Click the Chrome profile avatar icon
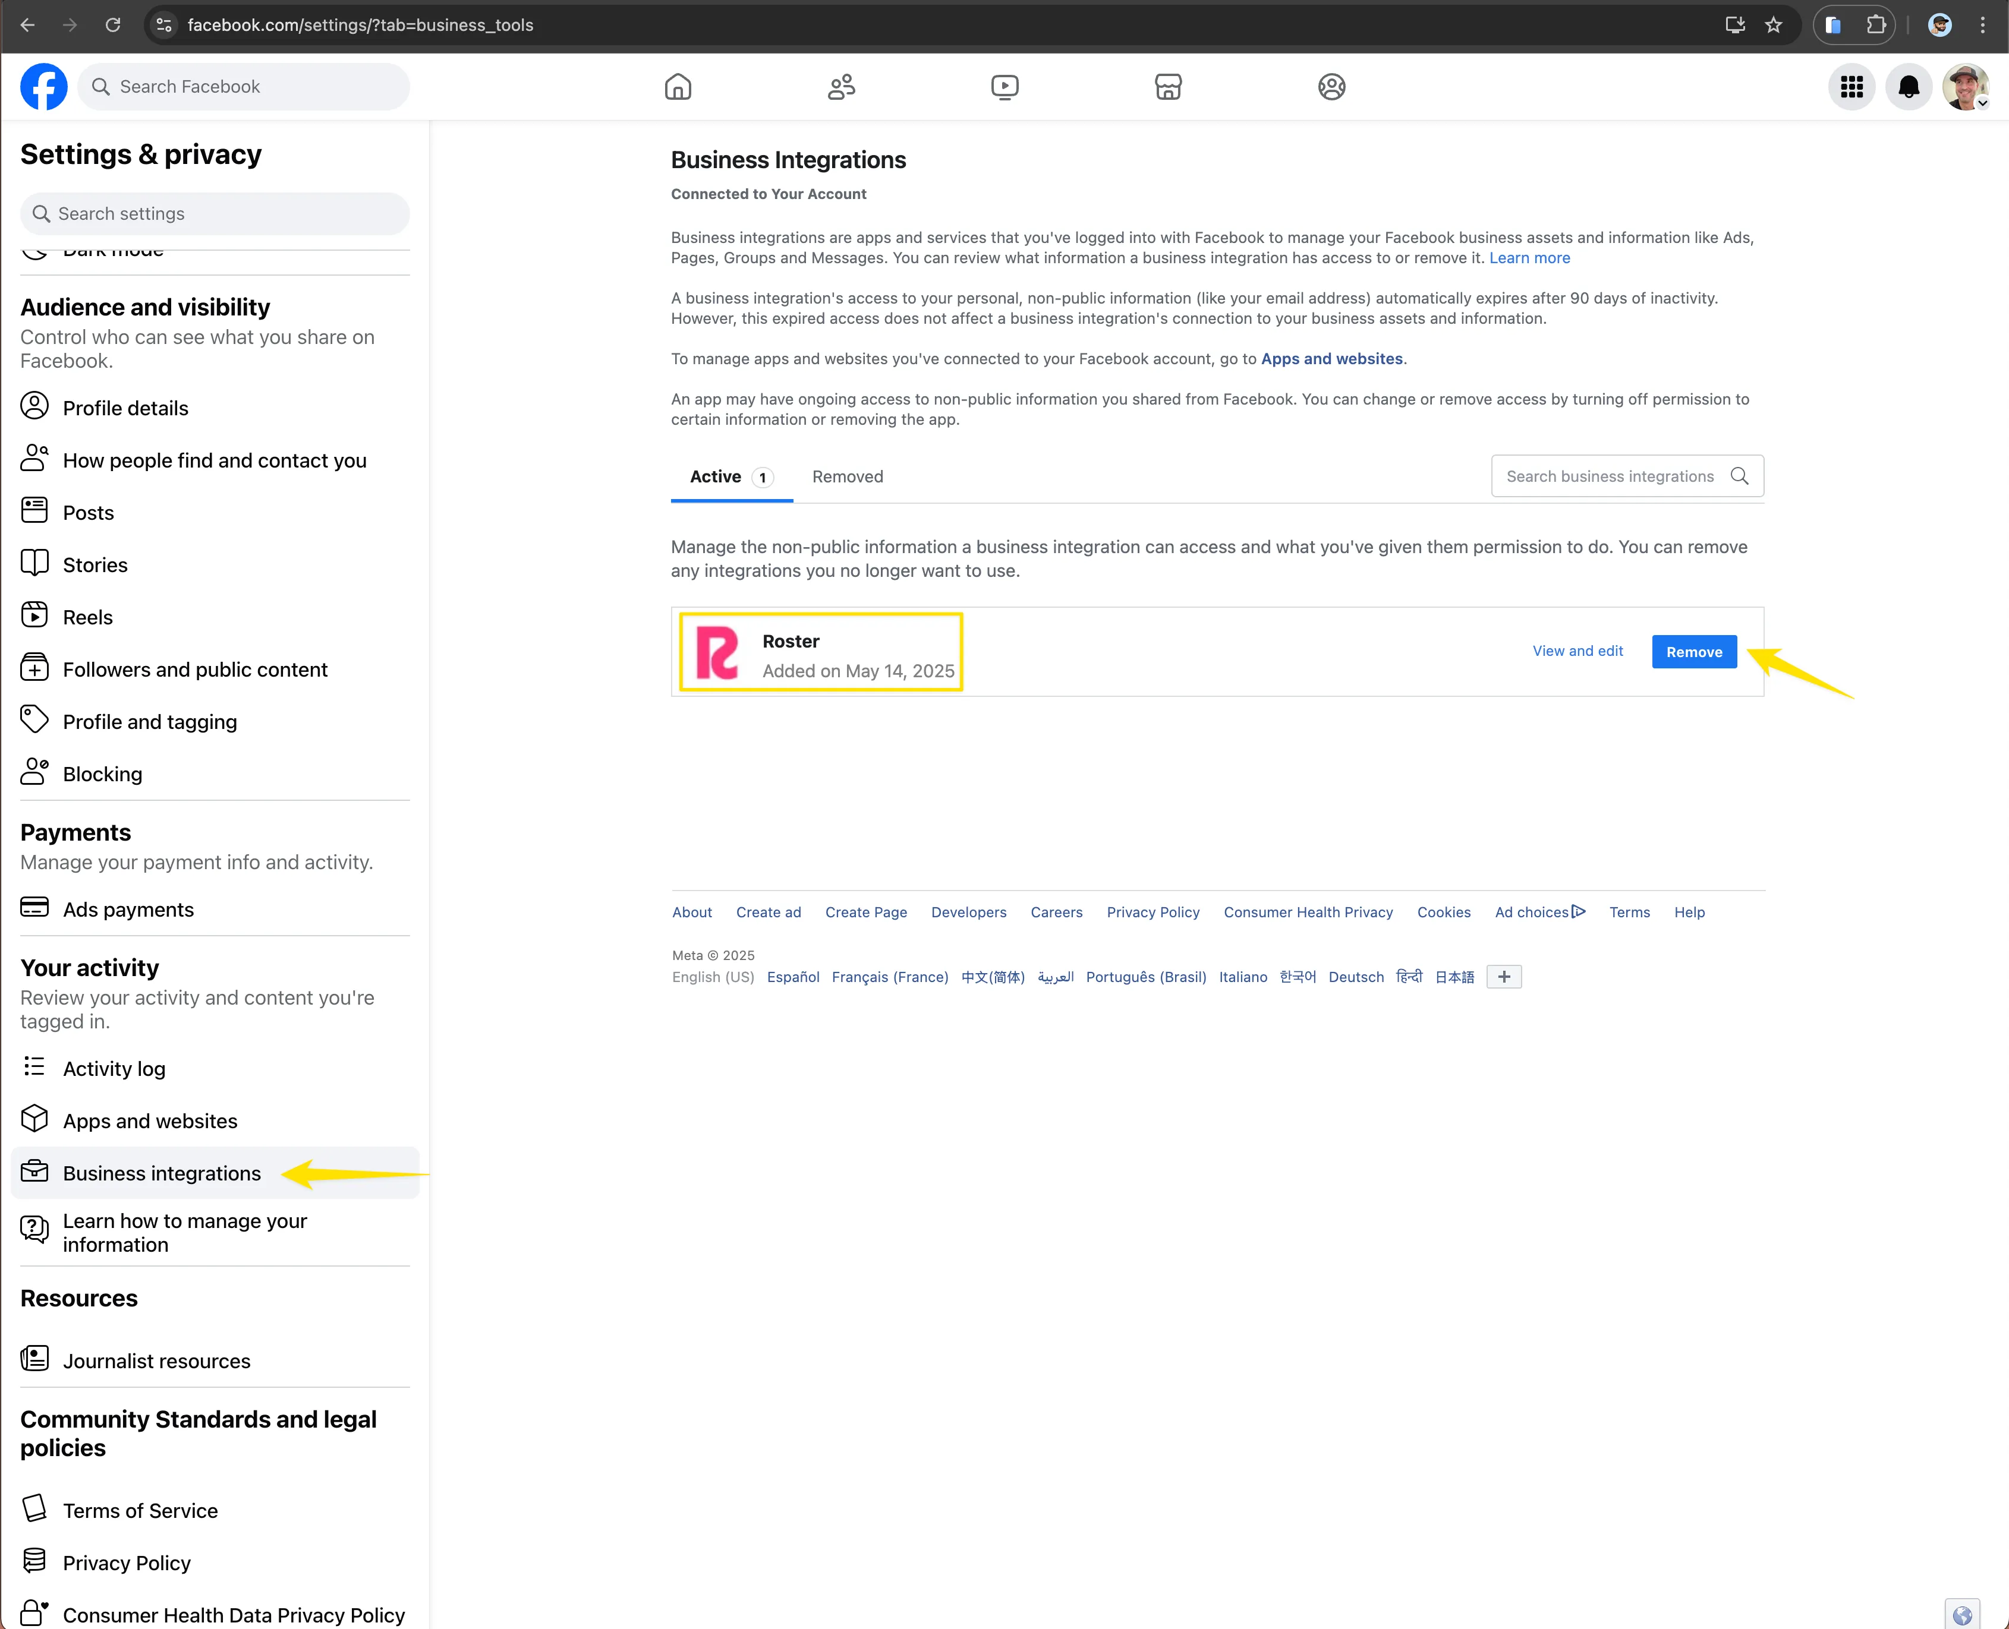This screenshot has height=1629, width=2009. tap(1939, 26)
